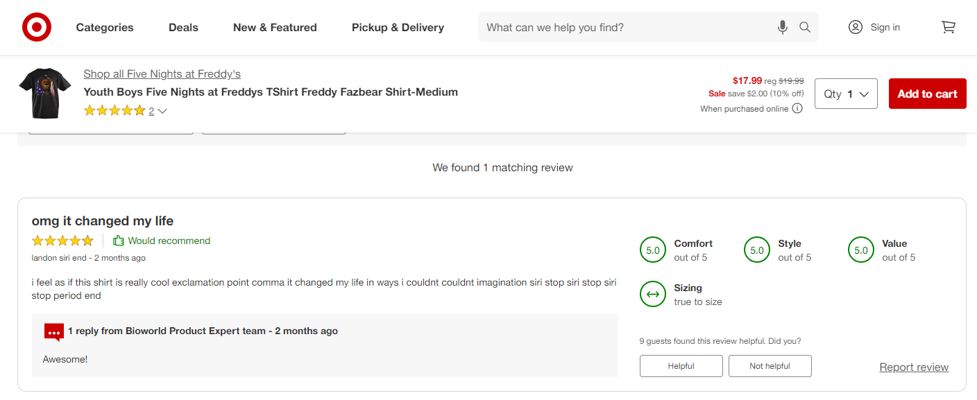Open the Deals menu
Image resolution: width=977 pixels, height=400 pixels.
[x=183, y=28]
